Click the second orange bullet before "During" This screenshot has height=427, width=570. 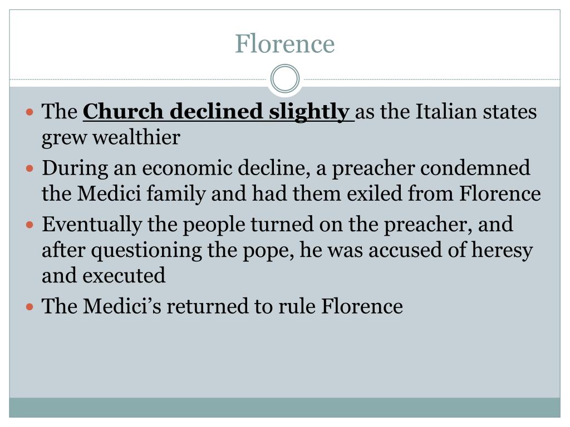pyautogui.click(x=30, y=168)
